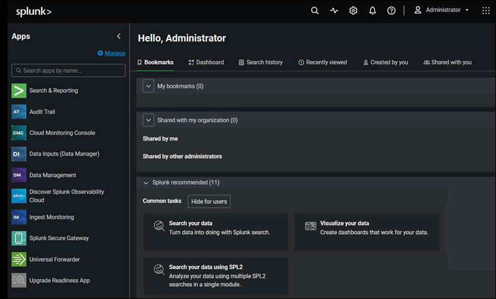Click the gear icon beside Manage
The width and height of the screenshot is (496, 299).
(101, 53)
